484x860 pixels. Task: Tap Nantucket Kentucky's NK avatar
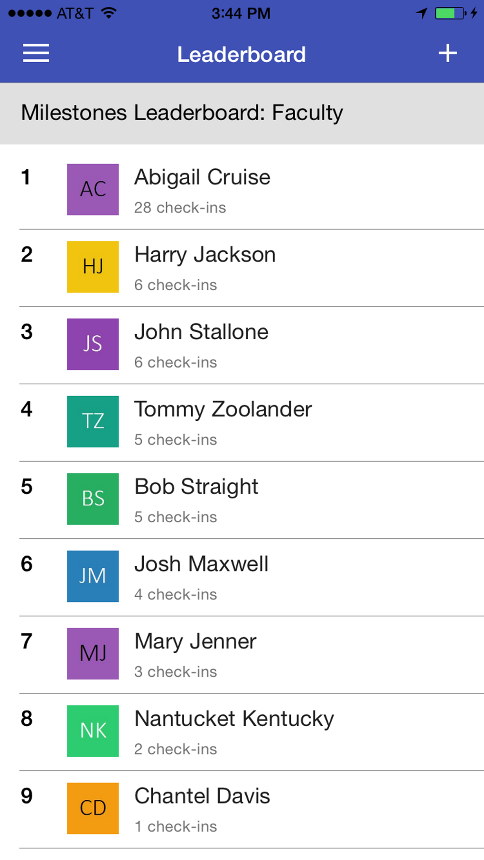93,731
